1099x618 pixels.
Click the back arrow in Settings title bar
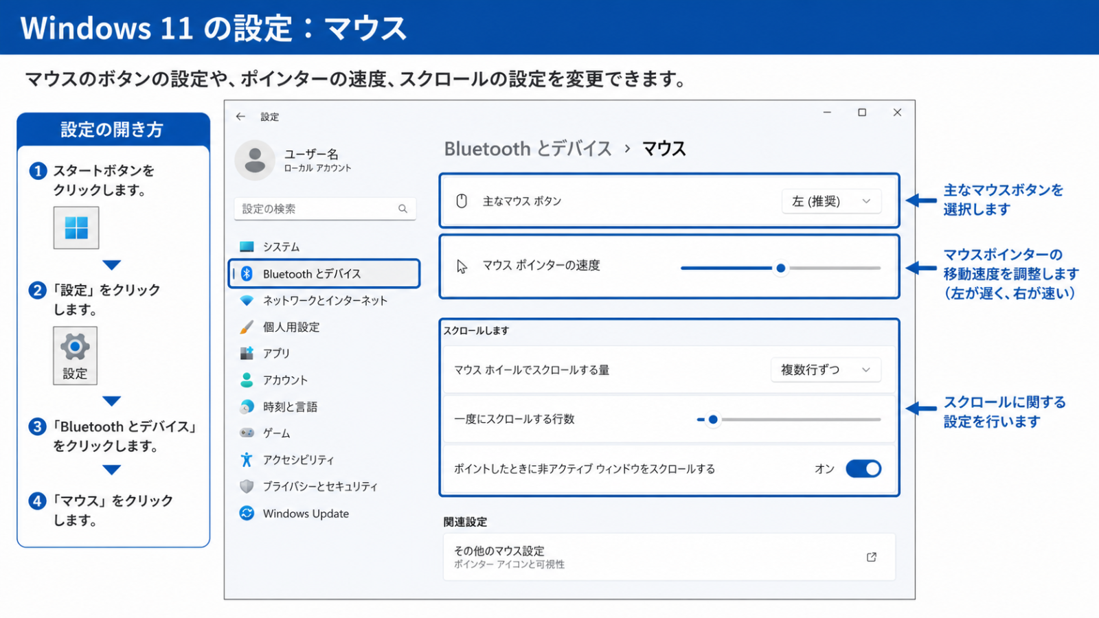click(x=240, y=117)
